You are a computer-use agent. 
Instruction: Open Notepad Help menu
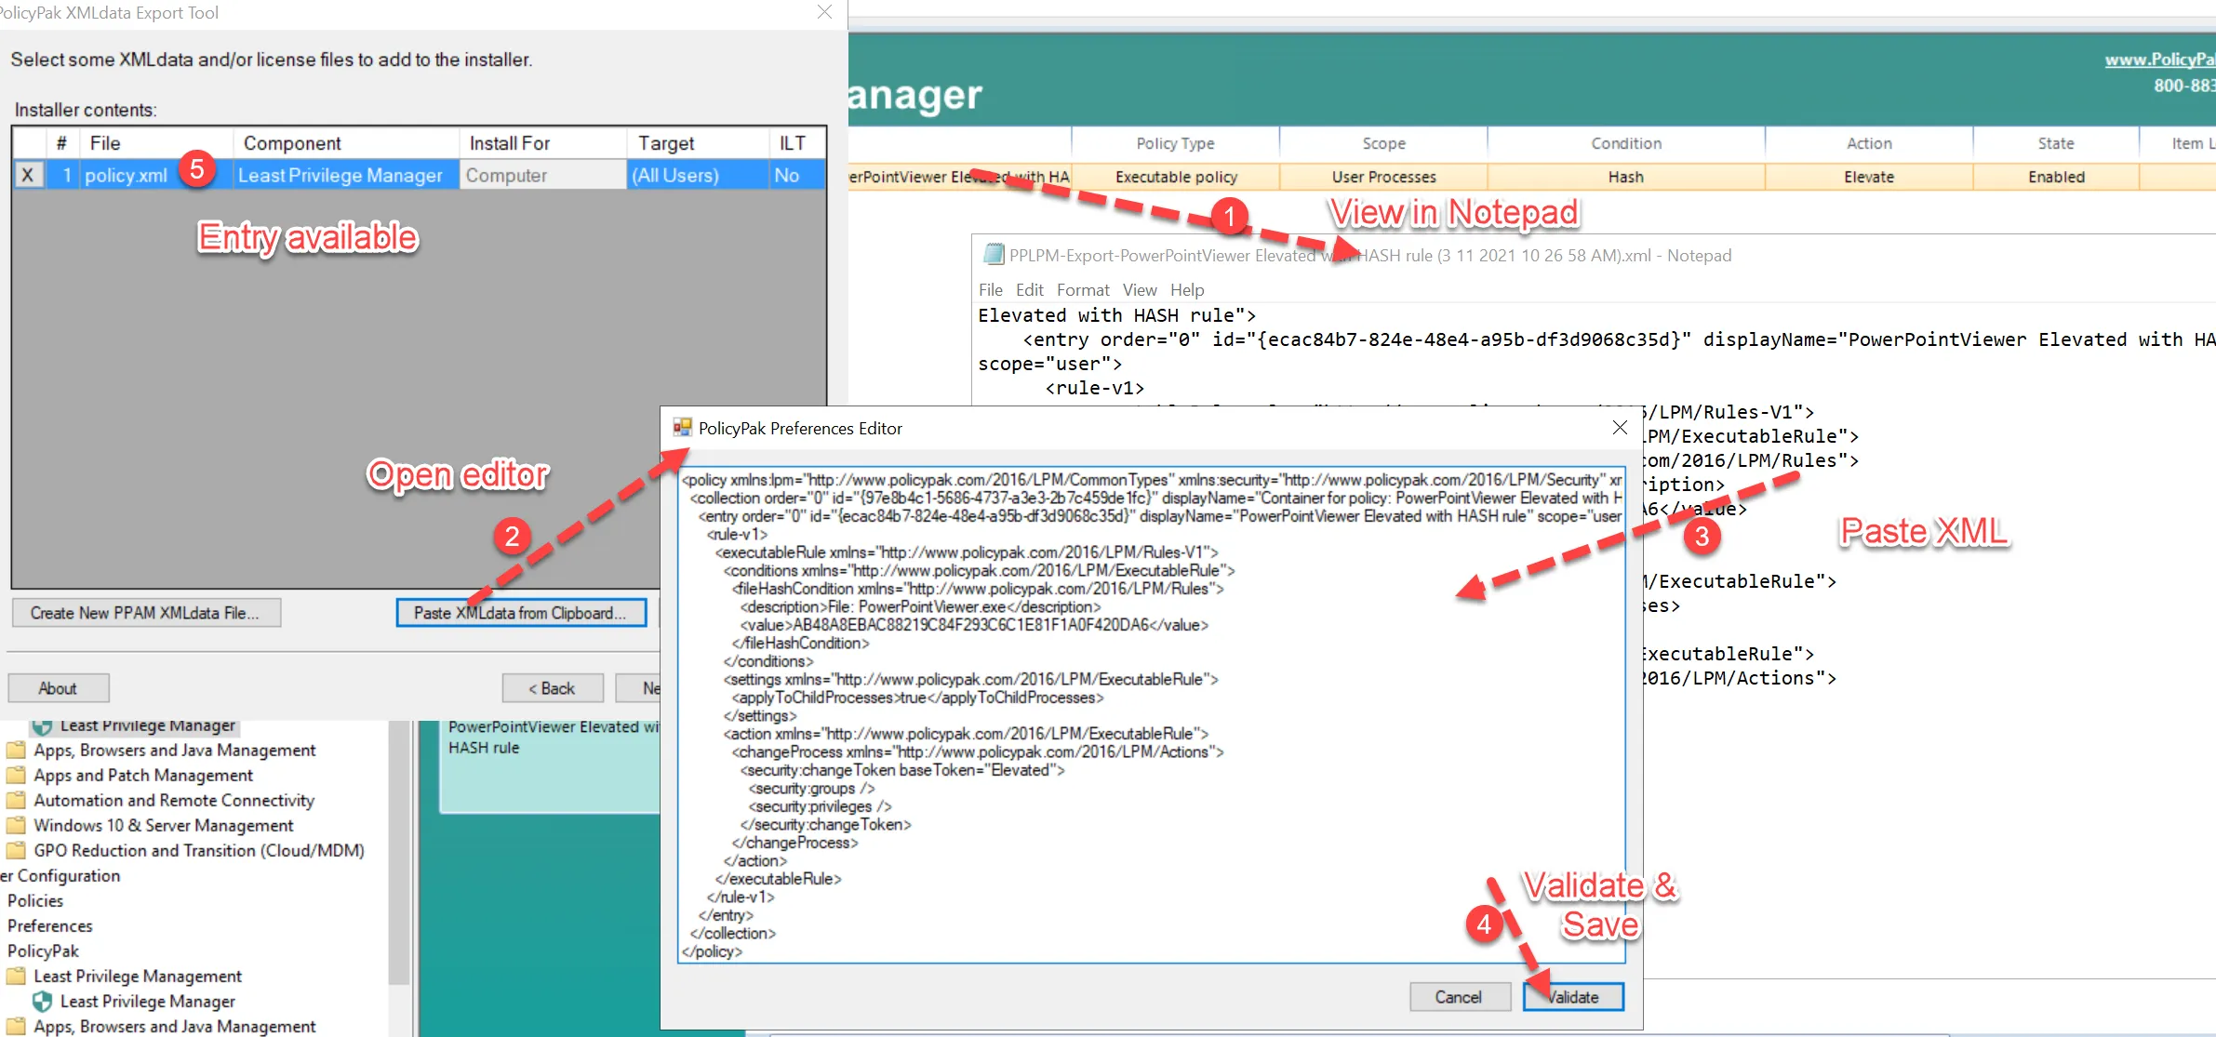tap(1187, 289)
